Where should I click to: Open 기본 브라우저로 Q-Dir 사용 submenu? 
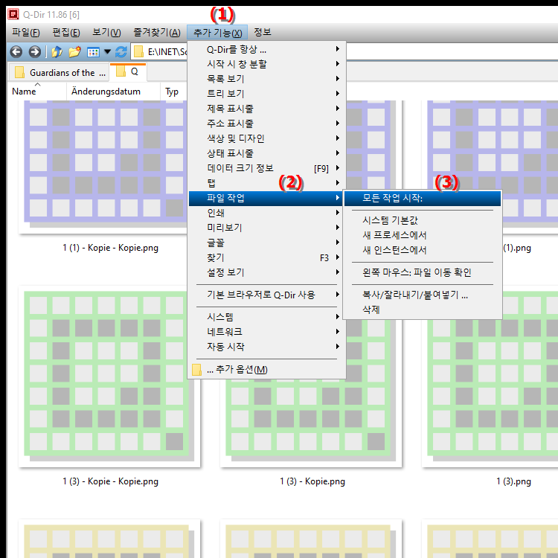click(x=266, y=295)
